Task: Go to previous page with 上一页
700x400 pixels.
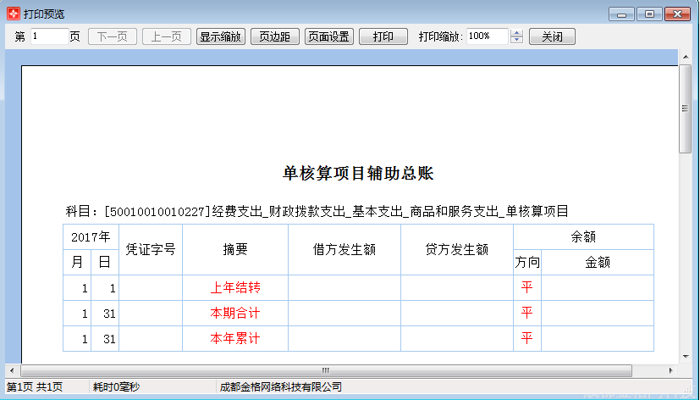Action: coord(166,36)
